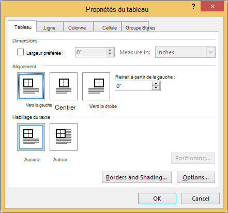Choose the Centrer alignment icon
Screen dimensions: 228x213
click(64, 86)
